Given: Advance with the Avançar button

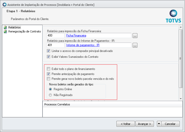Looking at the screenshot, I should (x=145, y=124).
